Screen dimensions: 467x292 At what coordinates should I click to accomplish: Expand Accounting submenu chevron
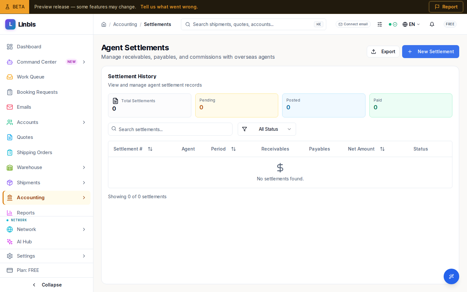coord(84,198)
